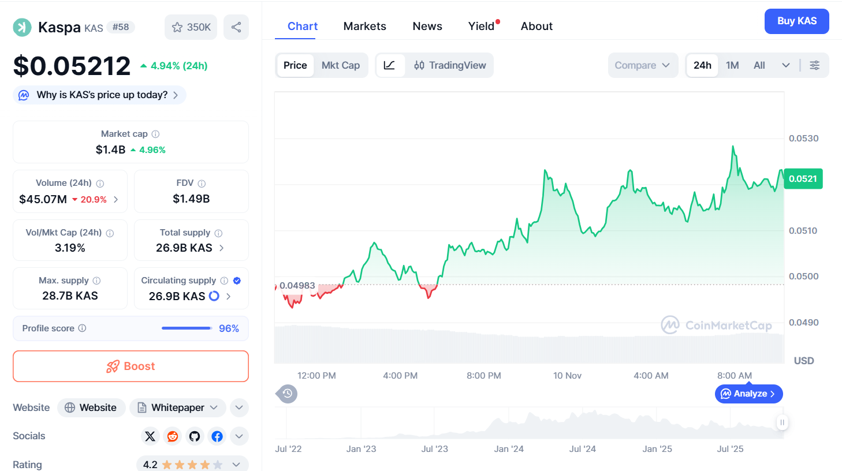This screenshot has width=842, height=471.
Task: Open chart settings sliders icon
Action: pyautogui.click(x=814, y=65)
